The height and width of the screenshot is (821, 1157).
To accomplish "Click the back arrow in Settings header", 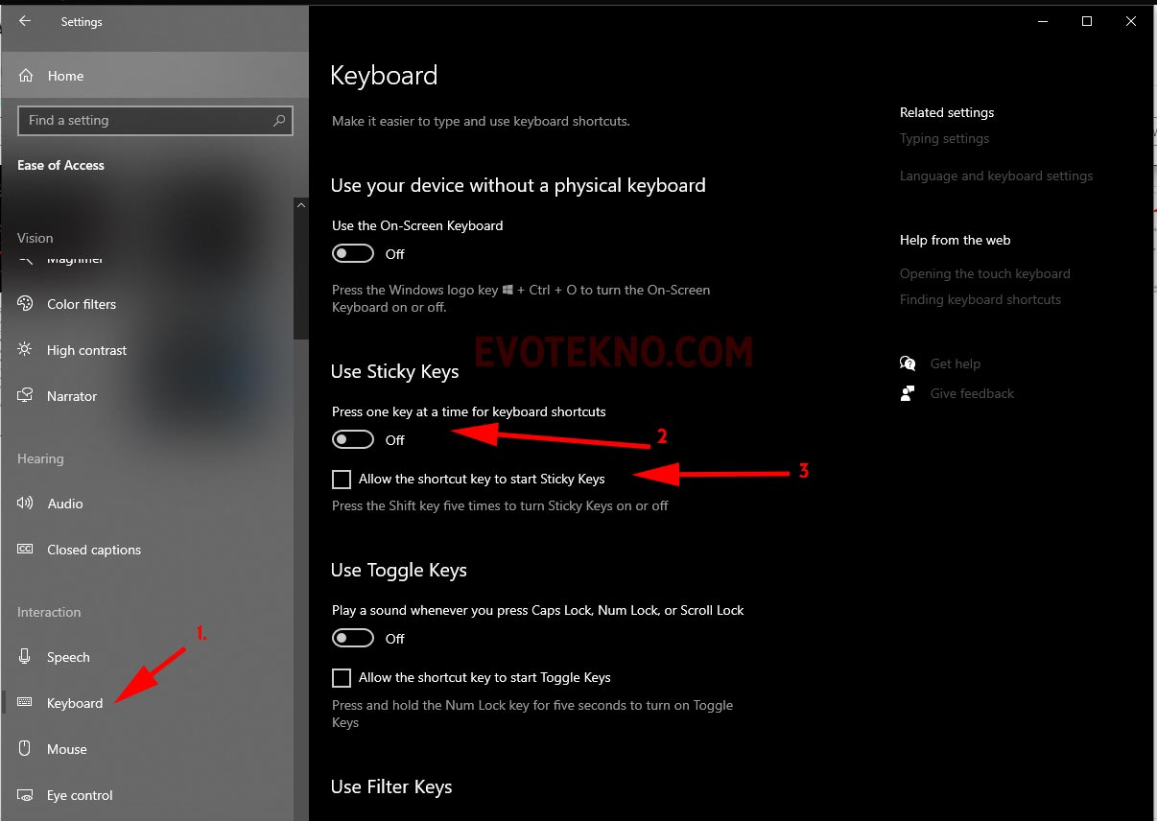I will coord(25,21).
